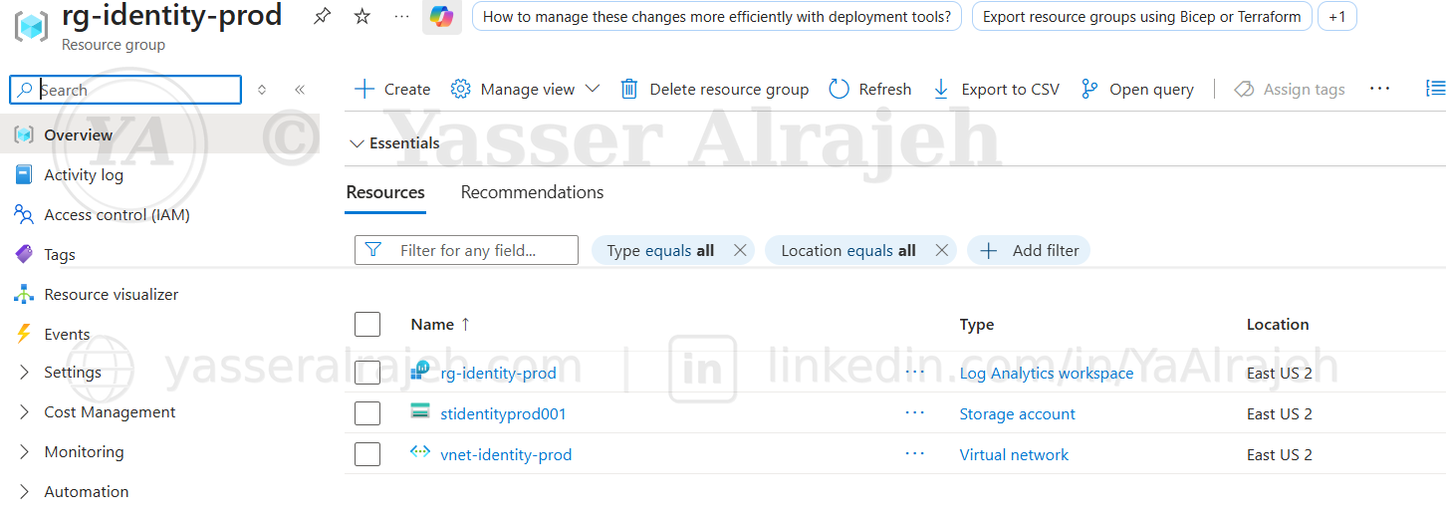Open the title bar's more options ellipsis

(x=401, y=17)
